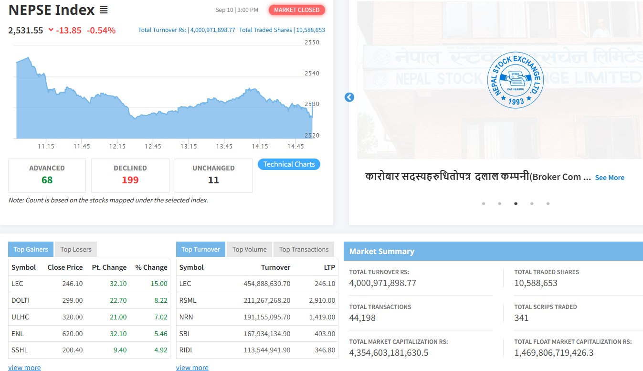The image size is (643, 371).
Task: Open DOLTI in the Top Gainers table
Action: pyautogui.click(x=21, y=300)
